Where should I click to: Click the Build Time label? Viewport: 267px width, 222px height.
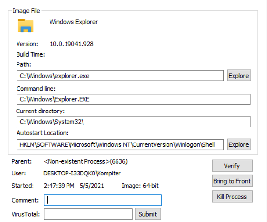tap(31, 55)
